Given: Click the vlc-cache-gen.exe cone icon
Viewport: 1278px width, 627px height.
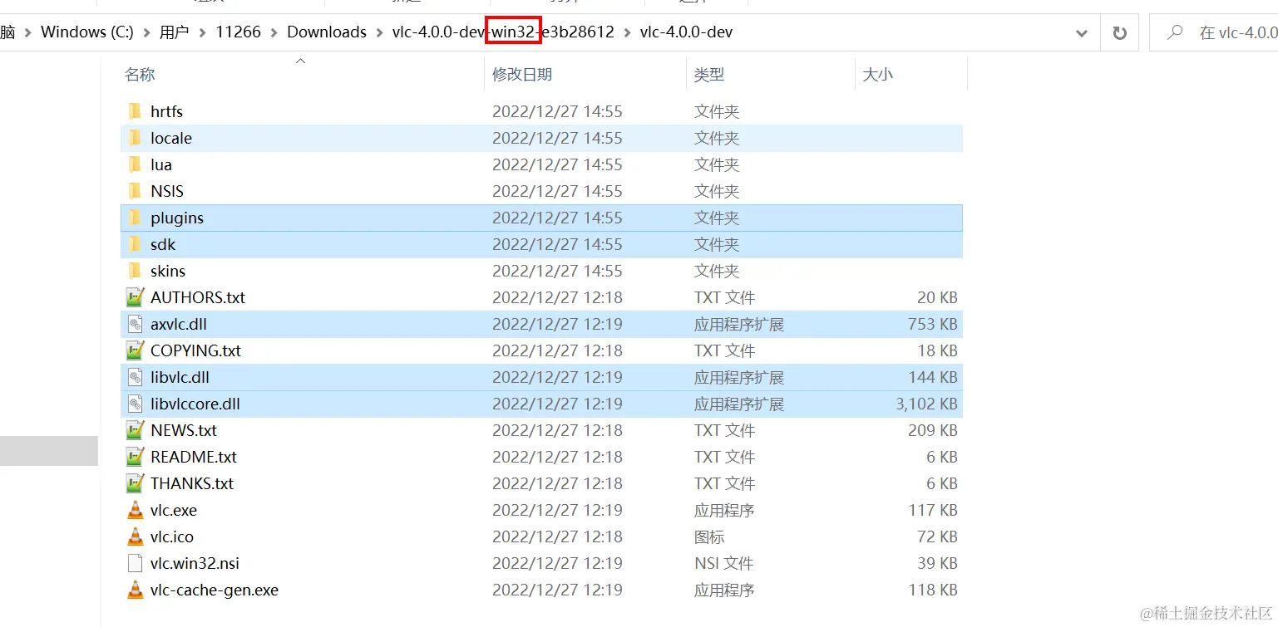Looking at the screenshot, I should [135, 590].
